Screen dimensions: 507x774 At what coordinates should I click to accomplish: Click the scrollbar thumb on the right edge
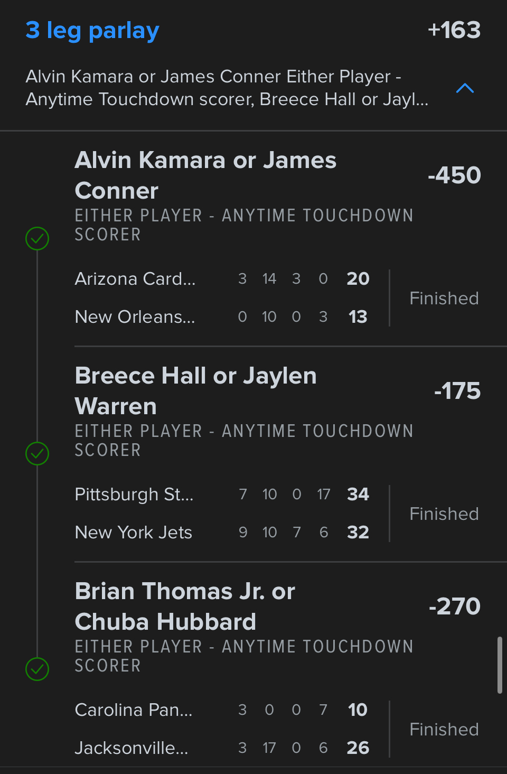[x=500, y=665]
